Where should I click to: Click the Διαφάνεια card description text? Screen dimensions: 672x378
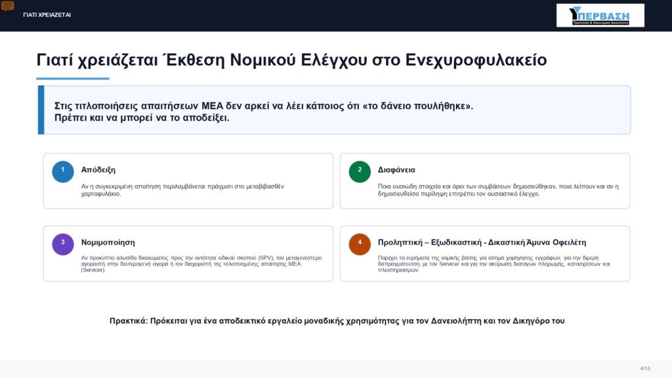[x=498, y=190]
